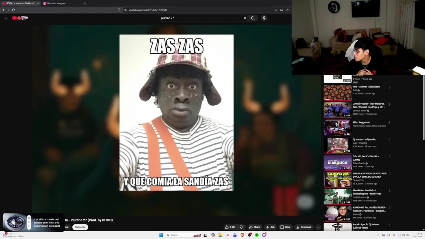Click the browser address bar URL

148,10
